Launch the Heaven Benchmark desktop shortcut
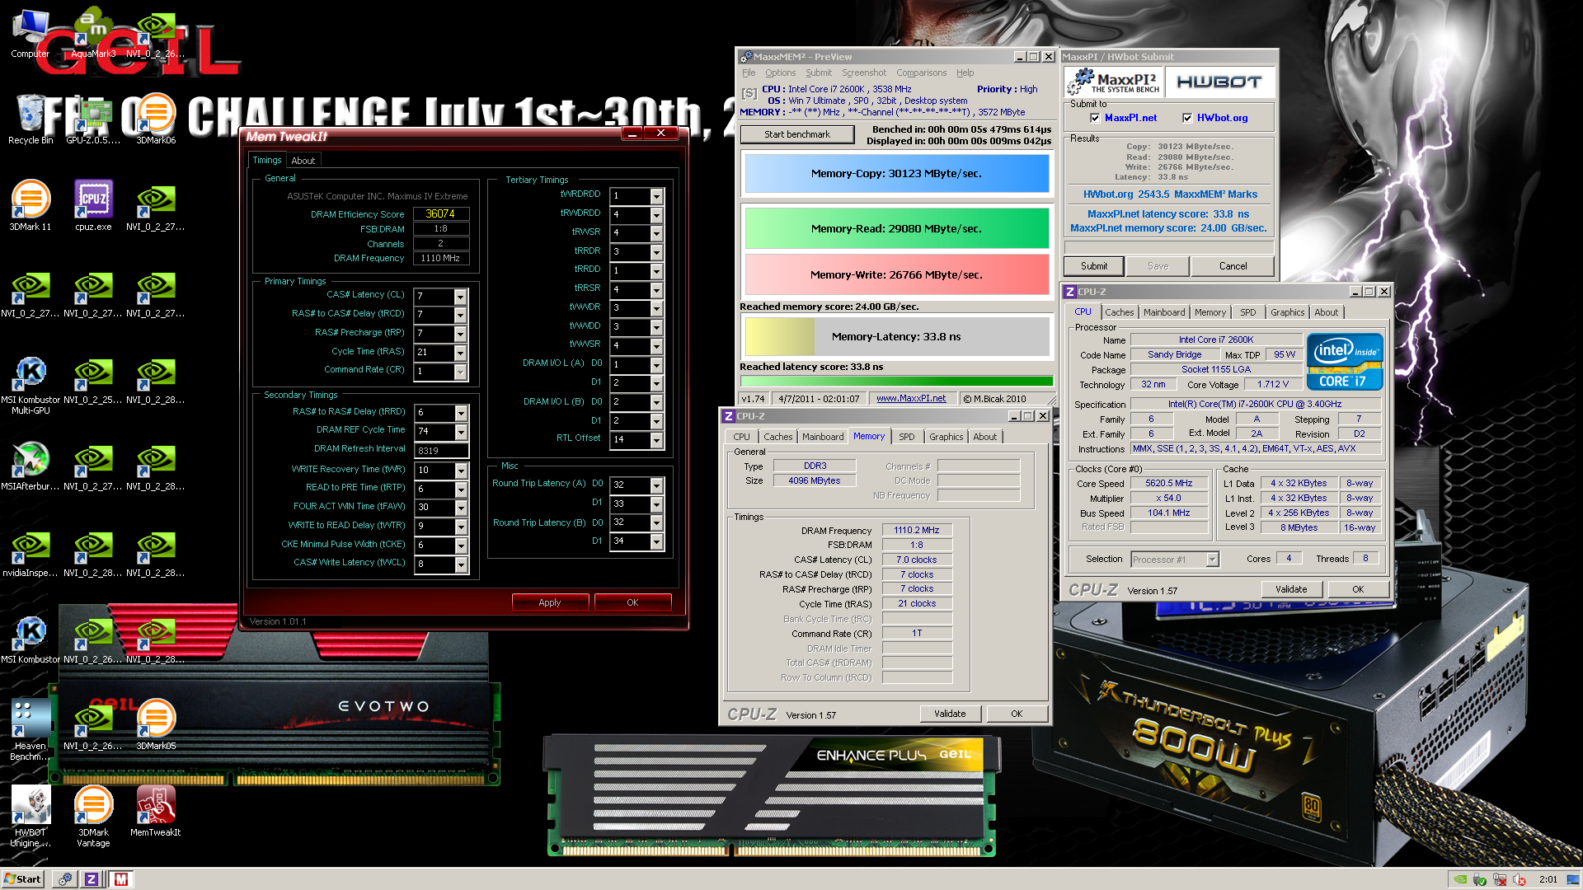This screenshot has width=1583, height=890. pyautogui.click(x=30, y=729)
